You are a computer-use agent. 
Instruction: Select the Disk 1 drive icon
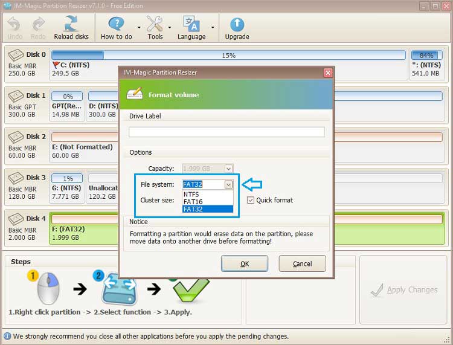coord(16,95)
